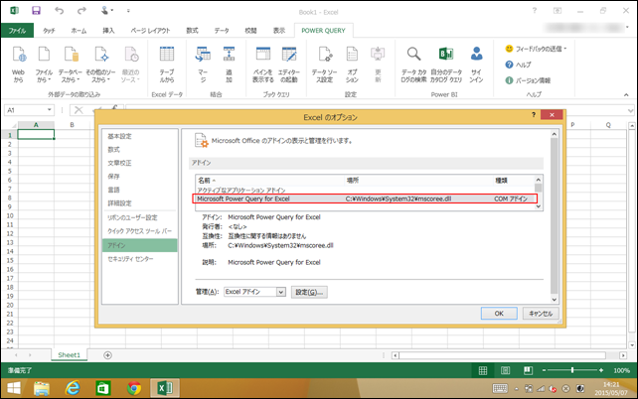Switch to the Home (ホーム) ribbon tab
638x399 pixels.
pos(79,31)
